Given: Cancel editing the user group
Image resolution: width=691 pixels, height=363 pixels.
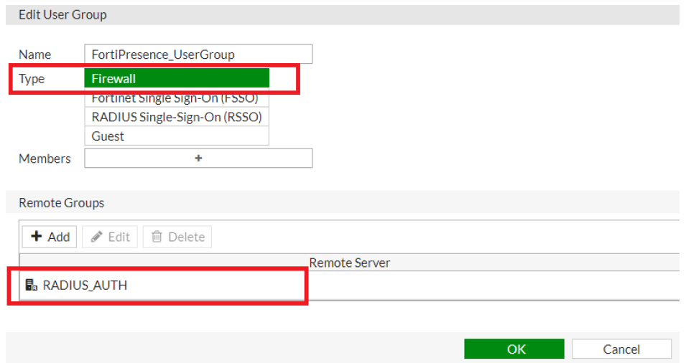Looking at the screenshot, I should (621, 349).
